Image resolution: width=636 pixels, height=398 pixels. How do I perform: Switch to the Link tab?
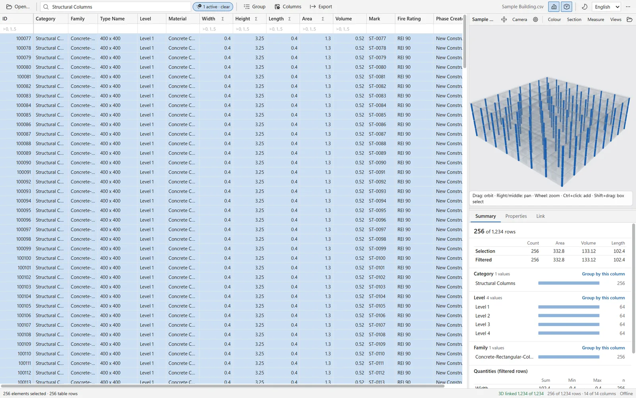540,216
